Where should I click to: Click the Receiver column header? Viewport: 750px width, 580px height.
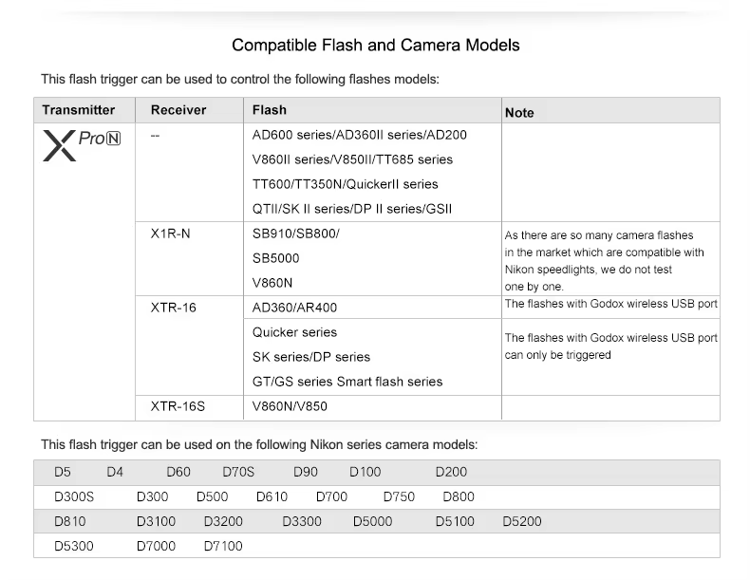(178, 110)
